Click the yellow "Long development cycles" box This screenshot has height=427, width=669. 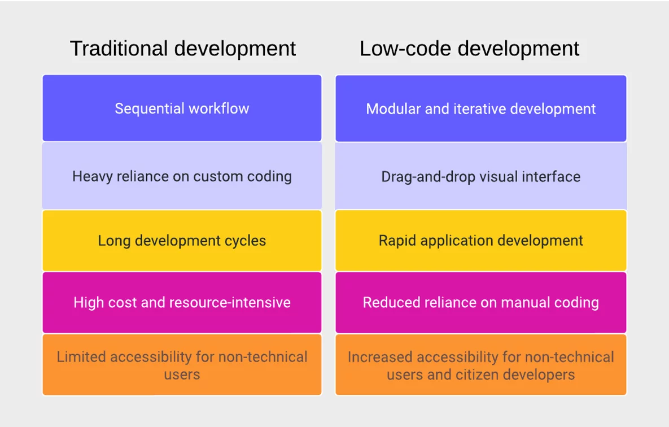click(182, 241)
